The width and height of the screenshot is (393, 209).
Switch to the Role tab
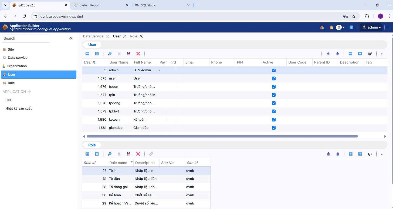(x=134, y=36)
